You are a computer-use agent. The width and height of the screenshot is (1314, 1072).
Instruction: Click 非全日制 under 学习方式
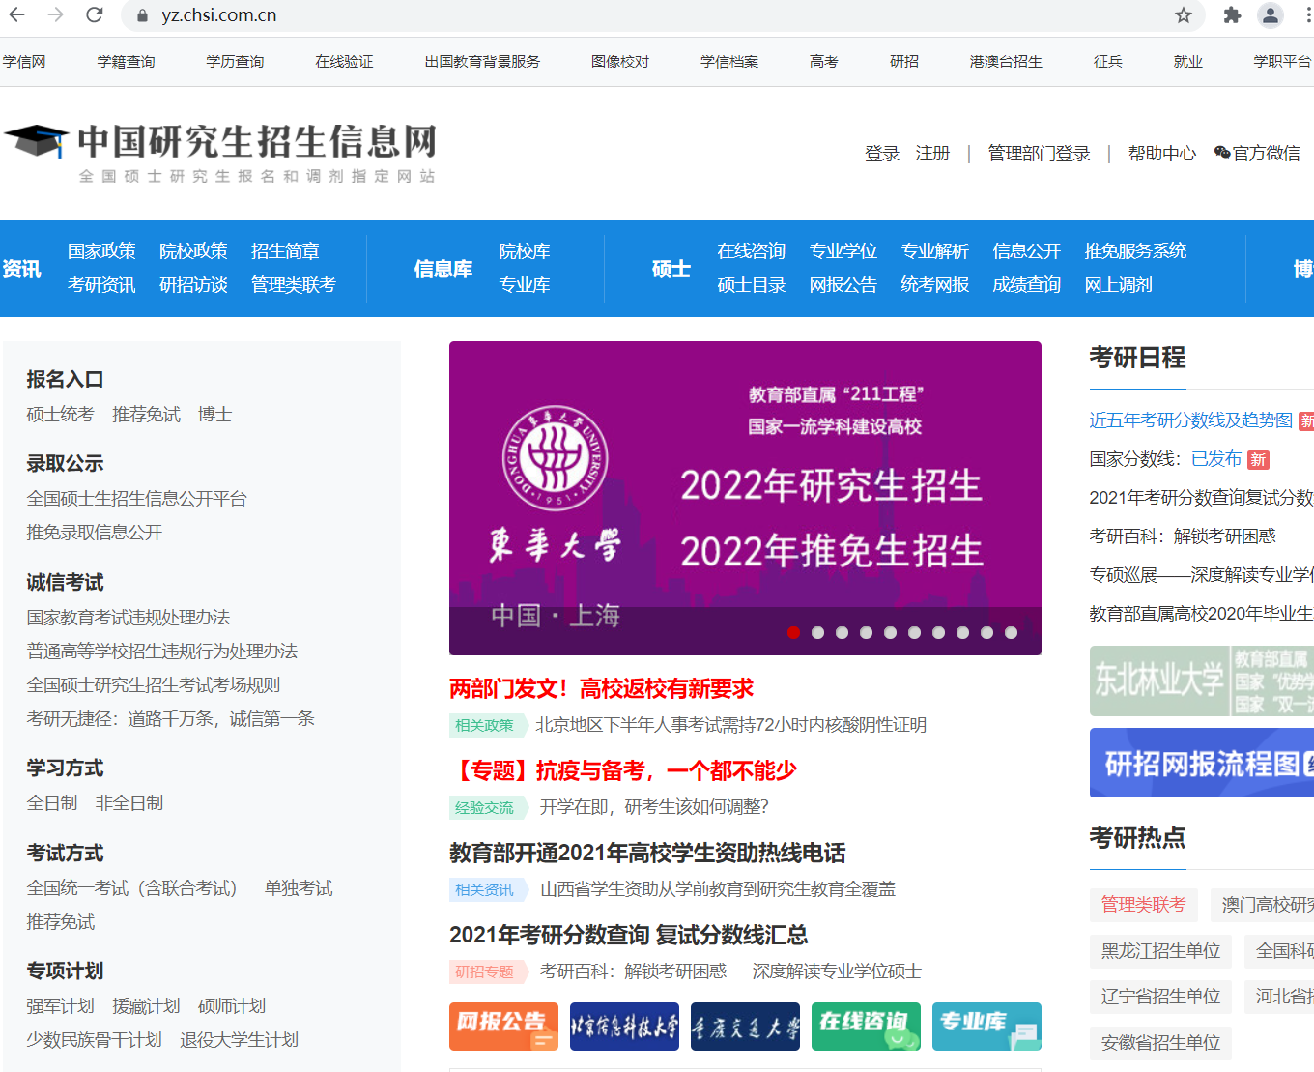tap(129, 803)
